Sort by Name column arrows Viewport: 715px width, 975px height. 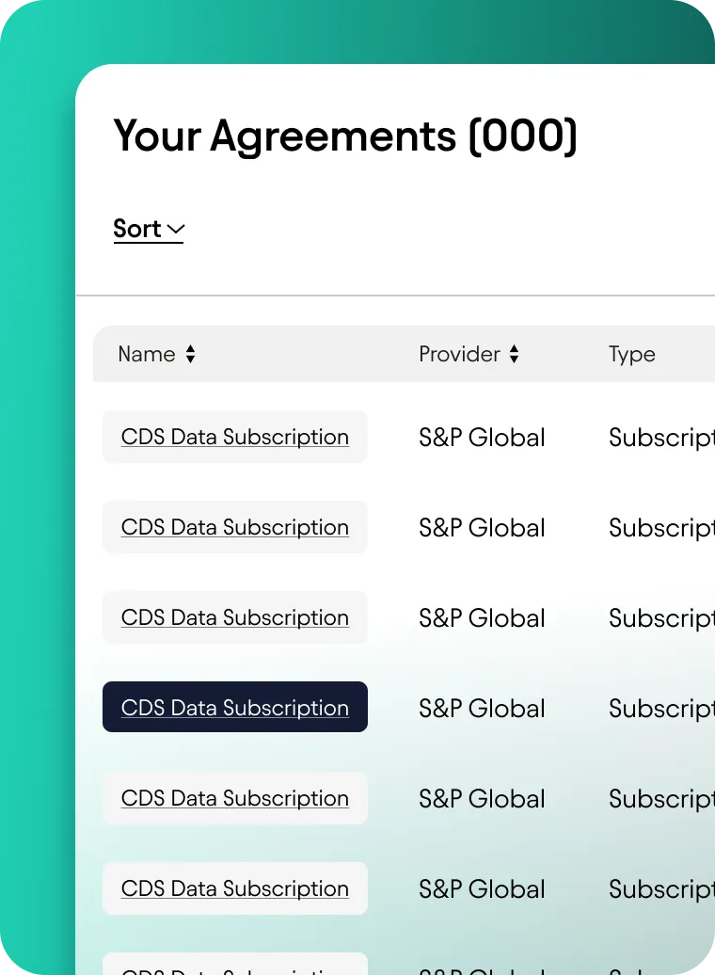[x=190, y=354]
